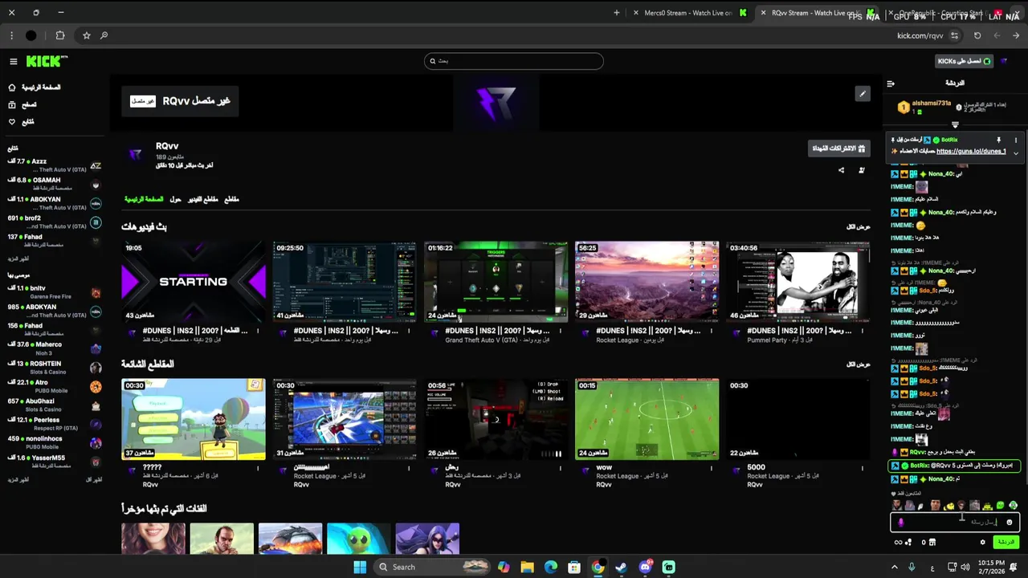This screenshot has width=1028, height=578.
Task: Show more followed channels in the sidebar
Action: [18, 258]
